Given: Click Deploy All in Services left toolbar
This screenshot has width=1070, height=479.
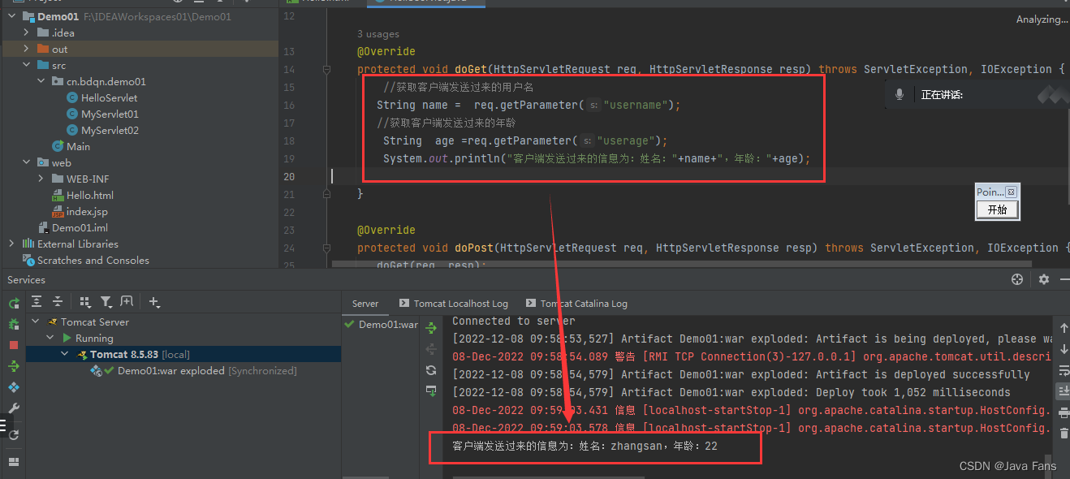Looking at the screenshot, I should click(14, 366).
